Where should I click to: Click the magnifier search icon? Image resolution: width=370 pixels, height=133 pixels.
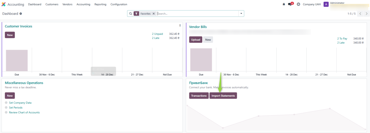point(130,14)
